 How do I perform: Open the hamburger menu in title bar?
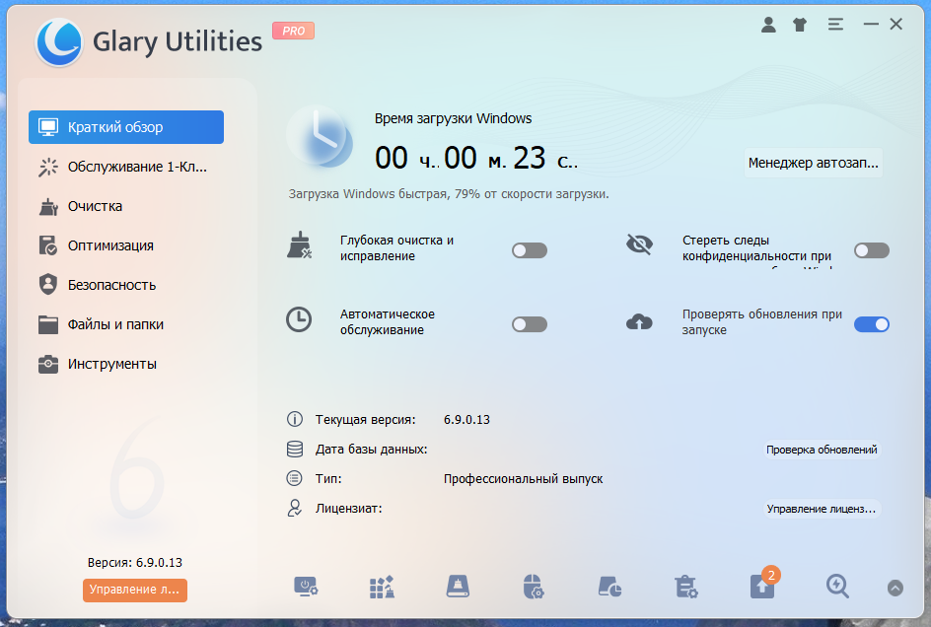pos(835,25)
